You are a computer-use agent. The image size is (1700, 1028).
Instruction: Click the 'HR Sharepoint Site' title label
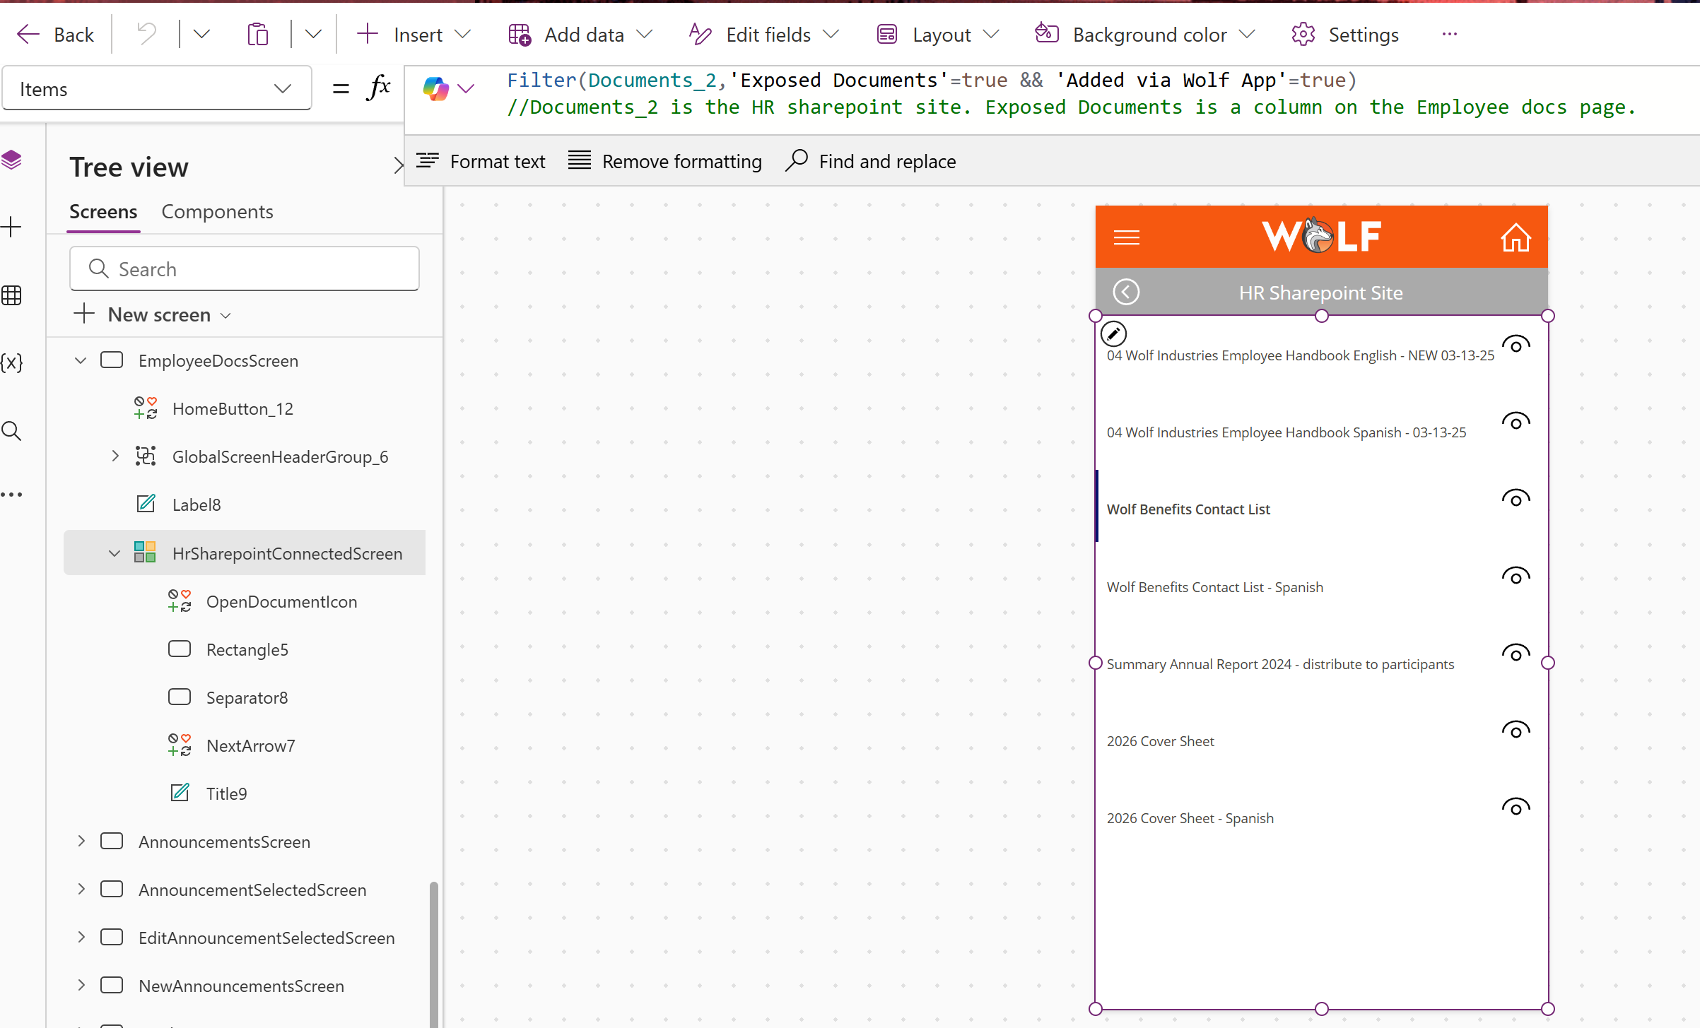1320,293
